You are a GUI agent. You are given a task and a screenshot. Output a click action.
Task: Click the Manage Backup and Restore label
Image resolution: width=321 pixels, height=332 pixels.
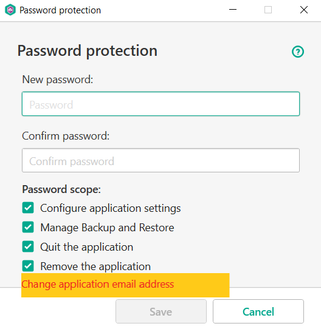coord(107,228)
